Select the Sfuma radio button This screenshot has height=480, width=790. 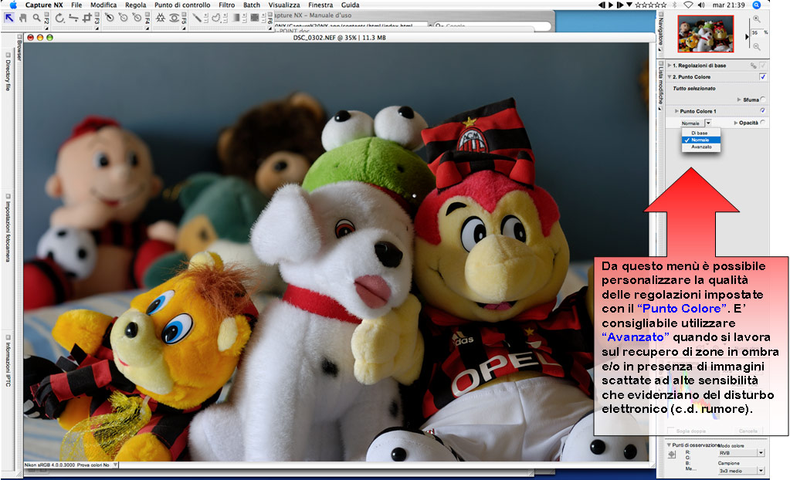(x=763, y=100)
